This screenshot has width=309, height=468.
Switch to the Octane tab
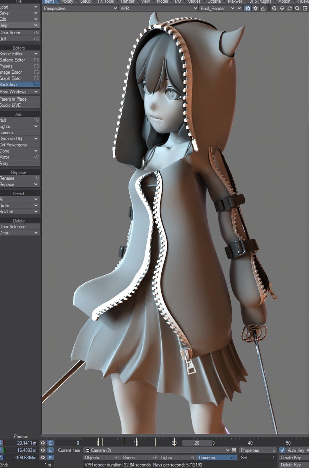click(x=214, y=2)
